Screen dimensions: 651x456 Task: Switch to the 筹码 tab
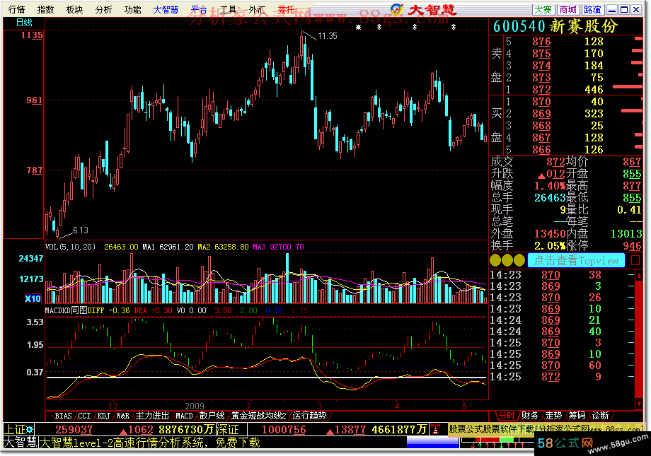(x=577, y=416)
